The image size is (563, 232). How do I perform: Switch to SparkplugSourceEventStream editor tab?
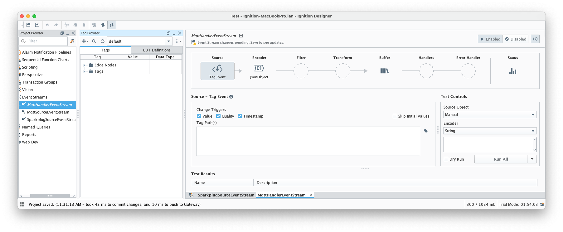tap(226, 195)
